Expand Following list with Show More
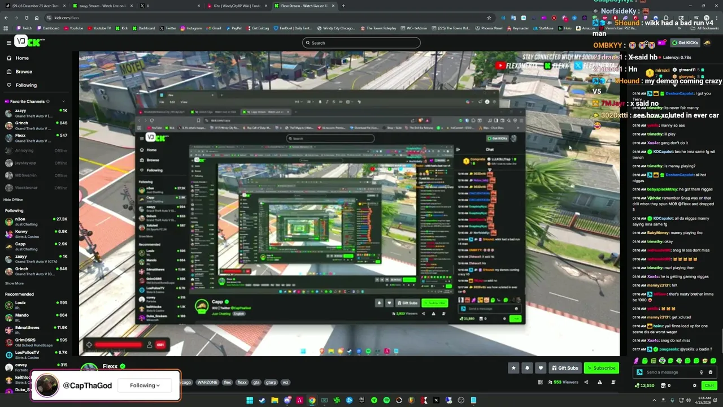Viewport: 723px width, 407px height. tap(14, 283)
